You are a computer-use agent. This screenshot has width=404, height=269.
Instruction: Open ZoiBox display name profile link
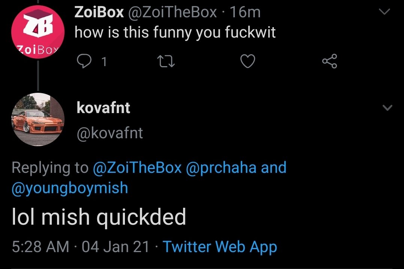point(99,12)
